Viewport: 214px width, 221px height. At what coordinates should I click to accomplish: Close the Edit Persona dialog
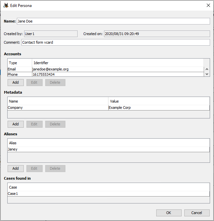pyautogui.click(x=208, y=5)
